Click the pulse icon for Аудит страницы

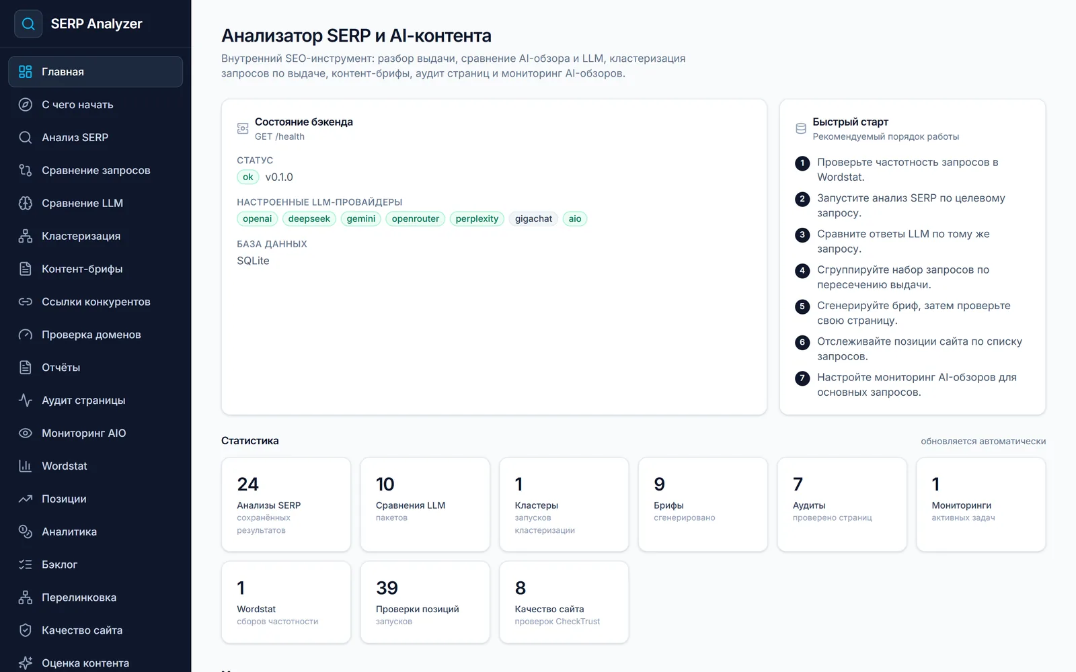point(26,401)
